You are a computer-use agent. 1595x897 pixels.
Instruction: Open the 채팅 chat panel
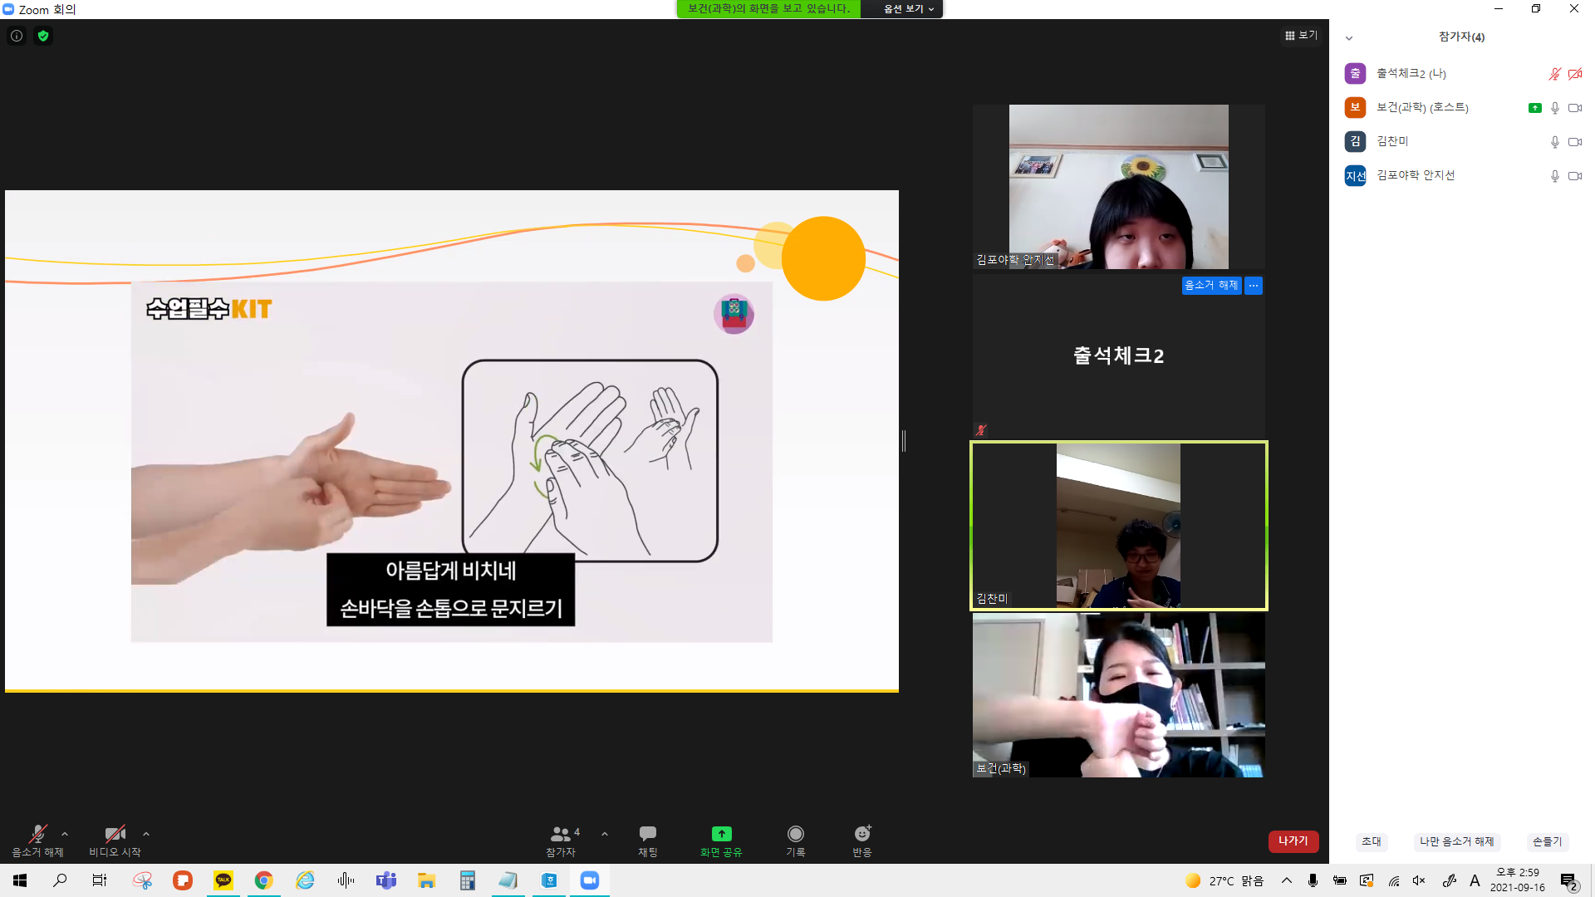tap(648, 841)
